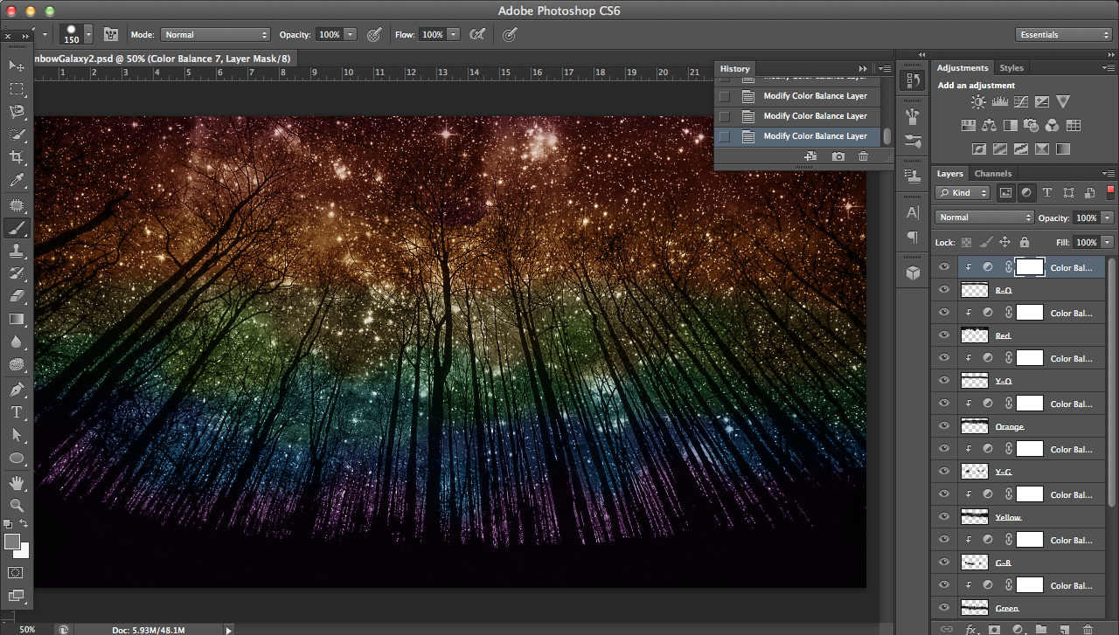1119x635 pixels.
Task: Open the Essentials workspace dropdown
Action: point(1064,35)
